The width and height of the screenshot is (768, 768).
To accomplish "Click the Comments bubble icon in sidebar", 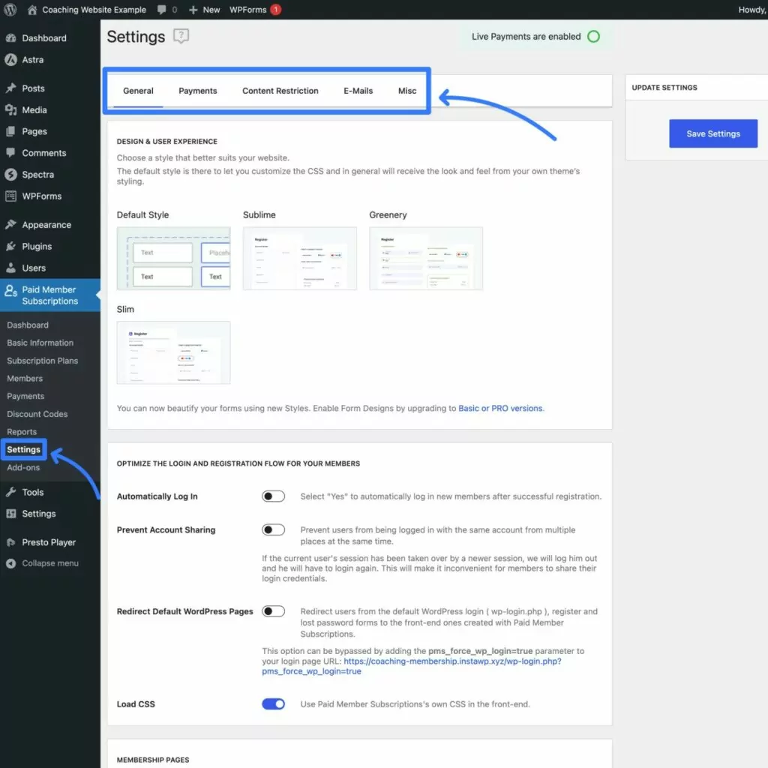I will tap(10, 153).
